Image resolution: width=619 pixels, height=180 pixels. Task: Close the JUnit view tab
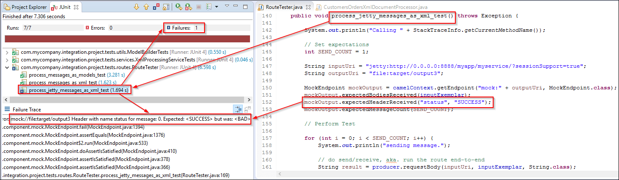click(x=76, y=7)
